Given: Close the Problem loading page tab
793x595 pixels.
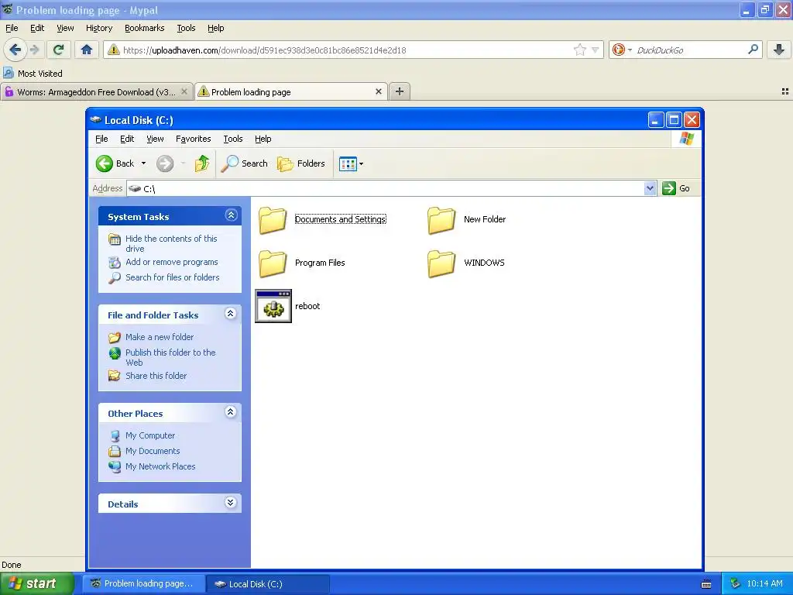Looking at the screenshot, I should [378, 91].
